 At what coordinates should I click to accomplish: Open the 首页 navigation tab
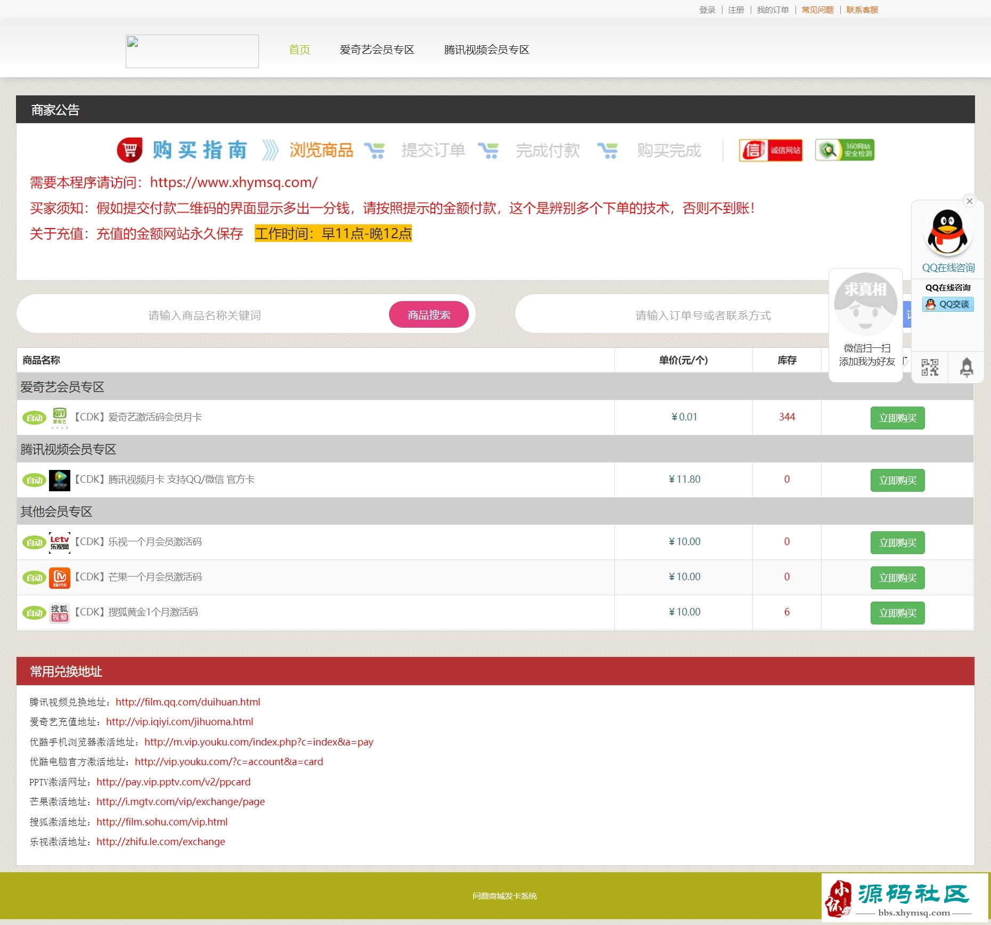click(x=299, y=50)
